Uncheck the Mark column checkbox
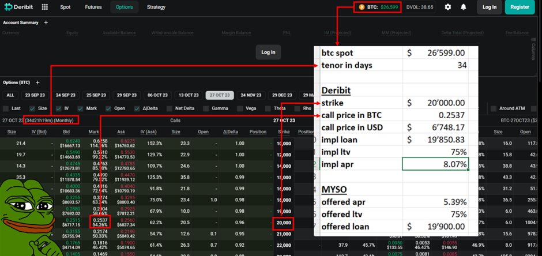Viewport: 542px width, 256px height. 80,108
